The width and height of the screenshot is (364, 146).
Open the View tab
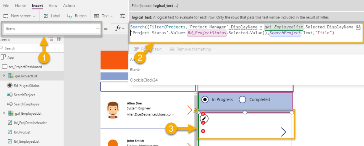53,6
